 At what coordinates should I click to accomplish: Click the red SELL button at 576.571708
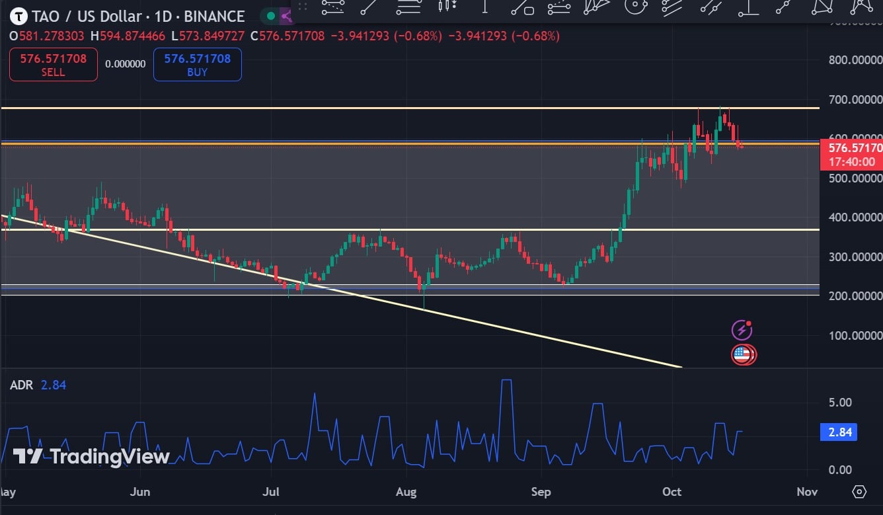54,65
